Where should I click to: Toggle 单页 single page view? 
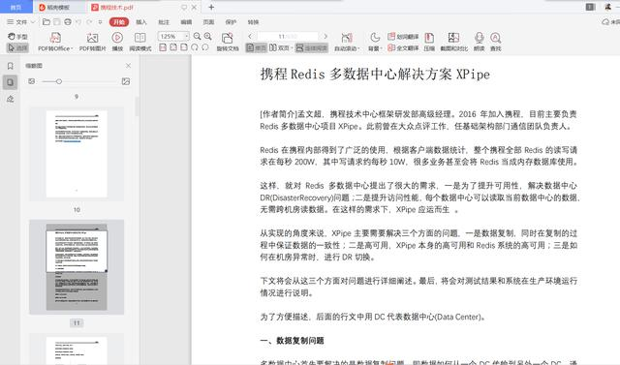[x=256, y=47]
